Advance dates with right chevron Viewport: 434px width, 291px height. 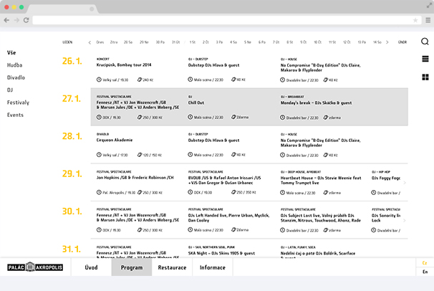[388, 42]
